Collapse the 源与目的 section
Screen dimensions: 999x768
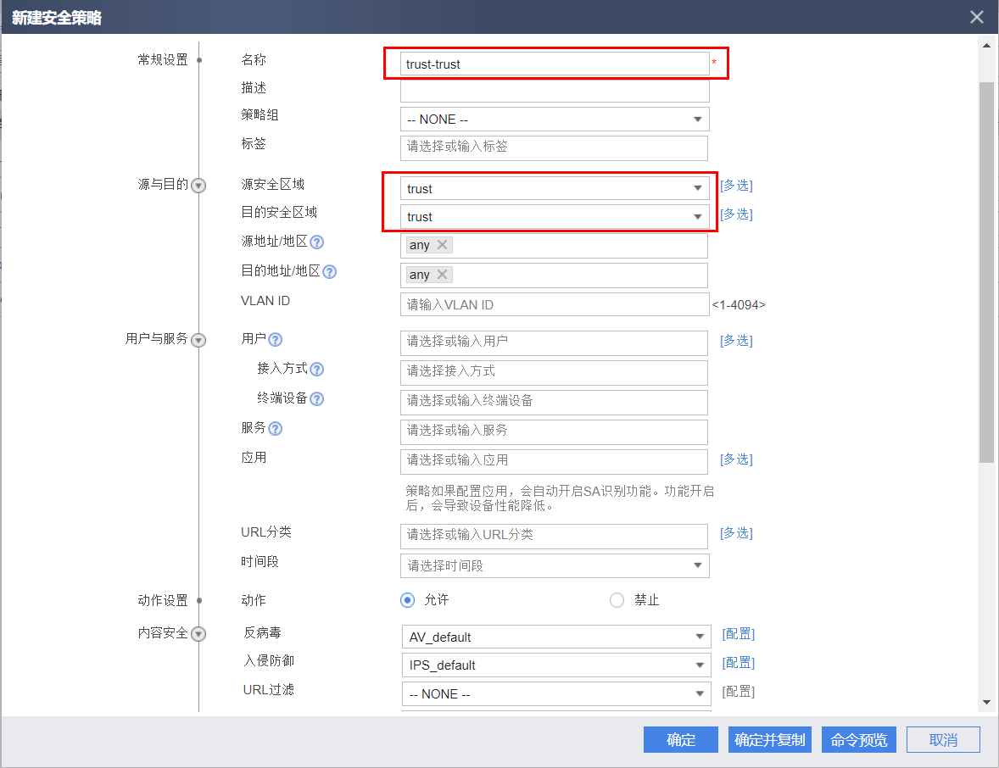coord(198,186)
